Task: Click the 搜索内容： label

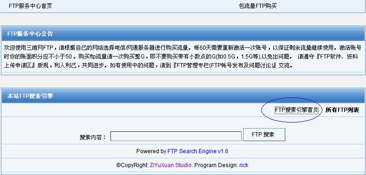Action: pos(93,137)
